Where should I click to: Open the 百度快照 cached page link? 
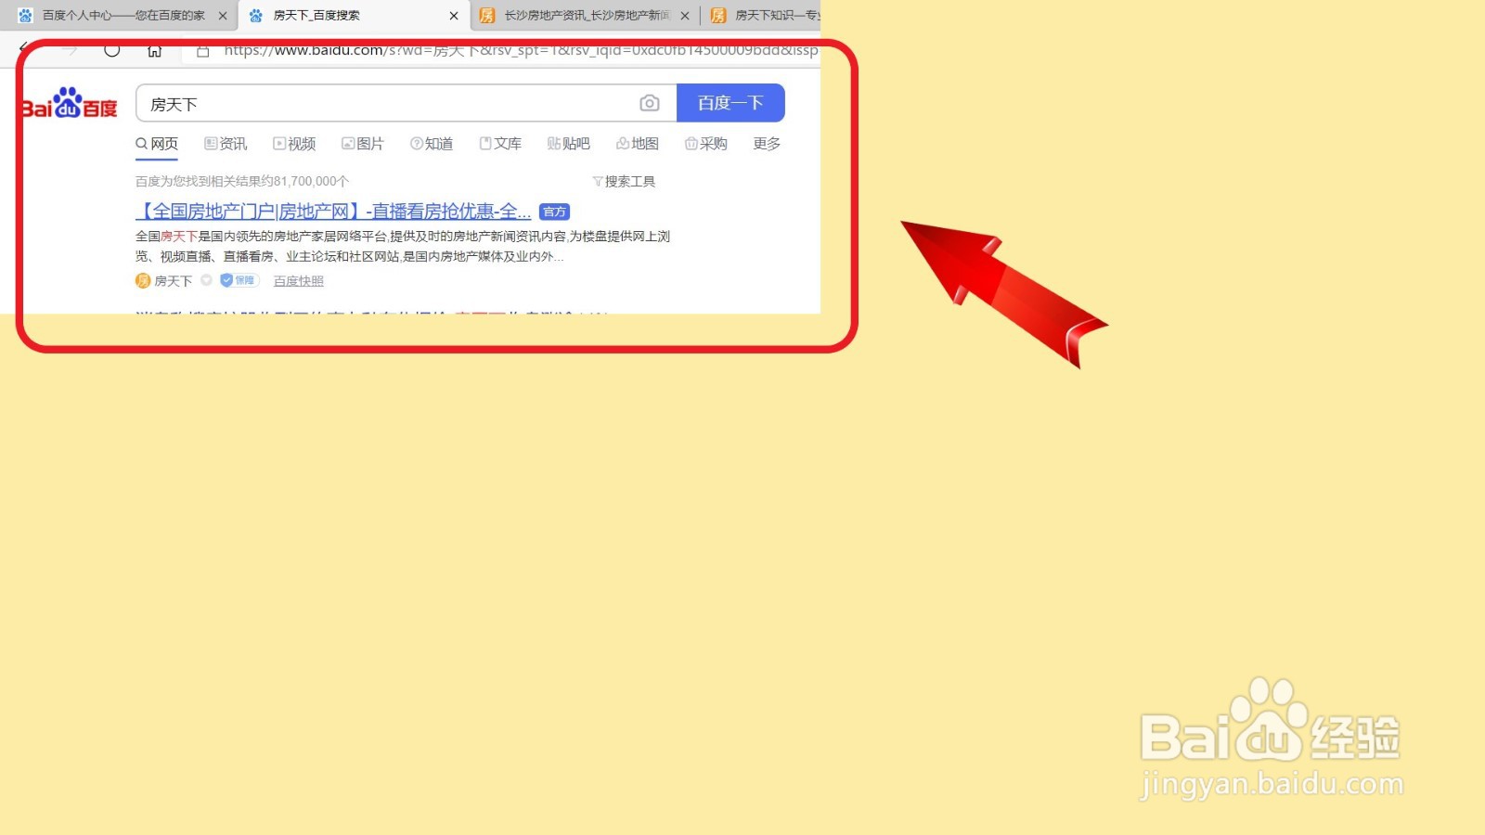[x=299, y=281]
